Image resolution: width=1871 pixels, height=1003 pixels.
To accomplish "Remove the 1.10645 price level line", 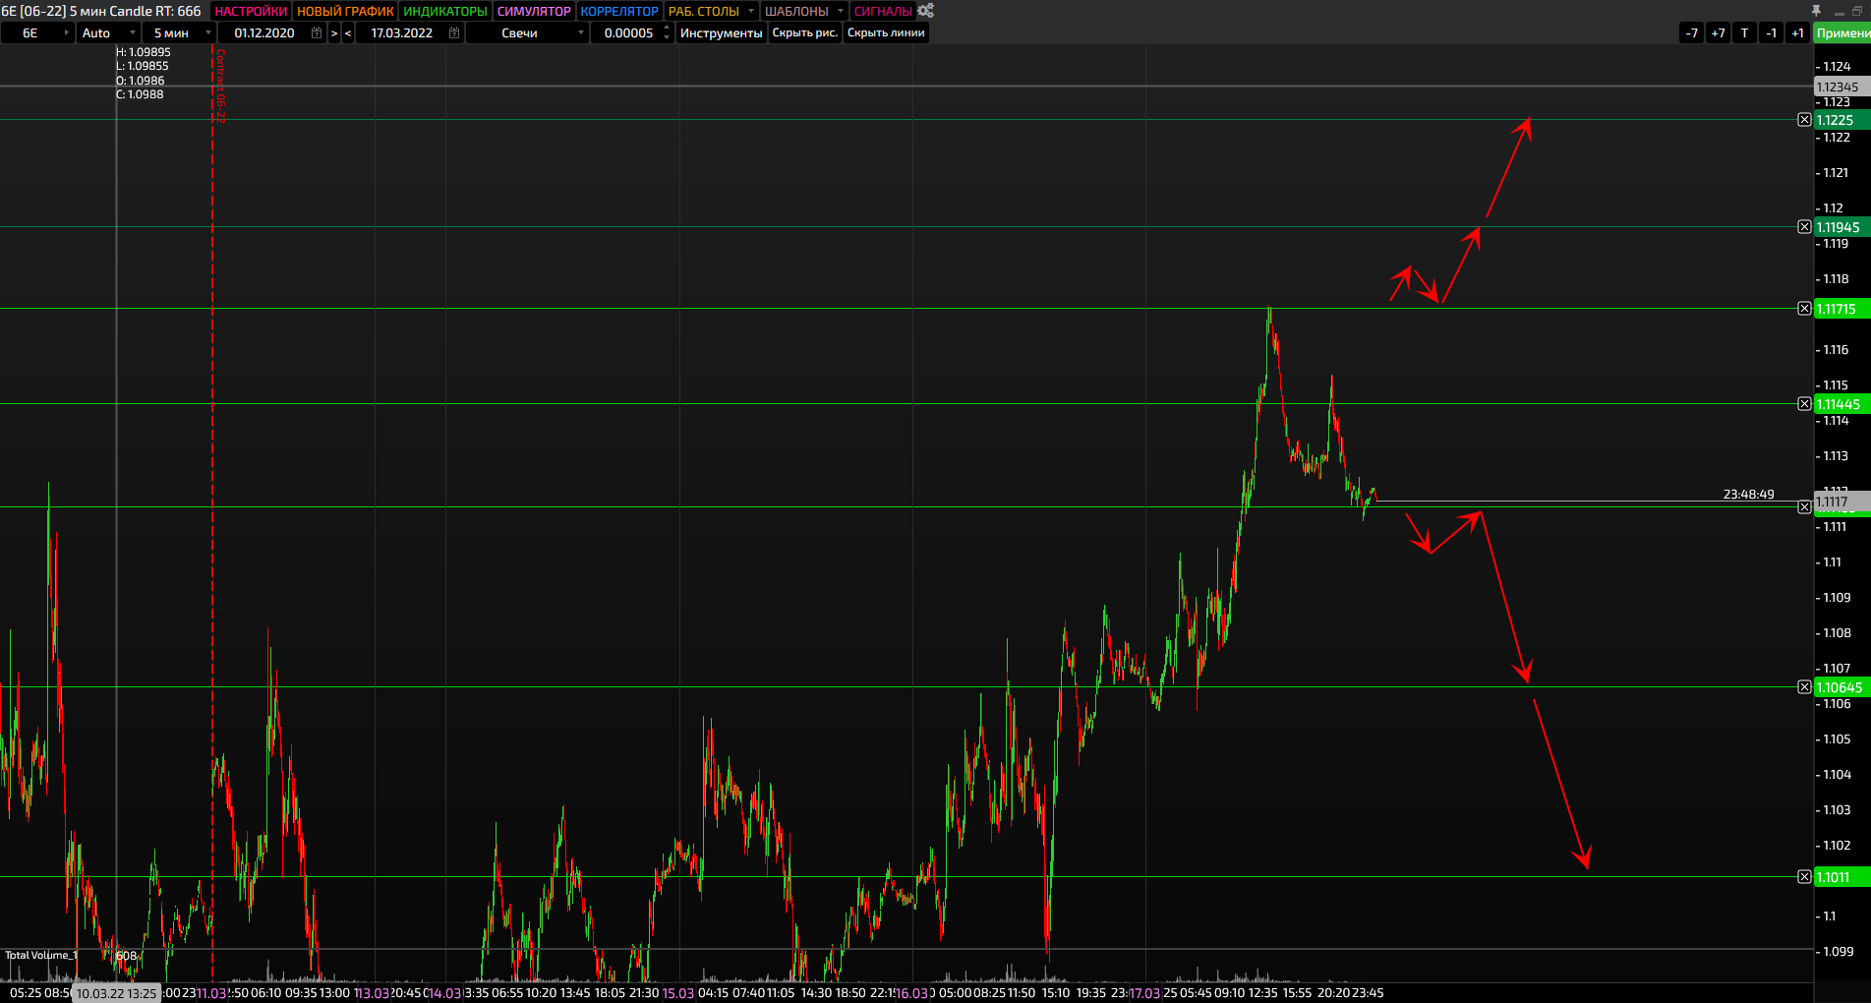I will point(1804,687).
